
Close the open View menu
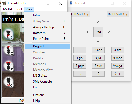pos(29,9)
